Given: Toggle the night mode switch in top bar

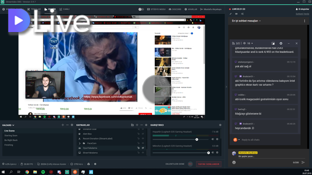Looking at the screenshot, I should pyautogui.click(x=141, y=9).
